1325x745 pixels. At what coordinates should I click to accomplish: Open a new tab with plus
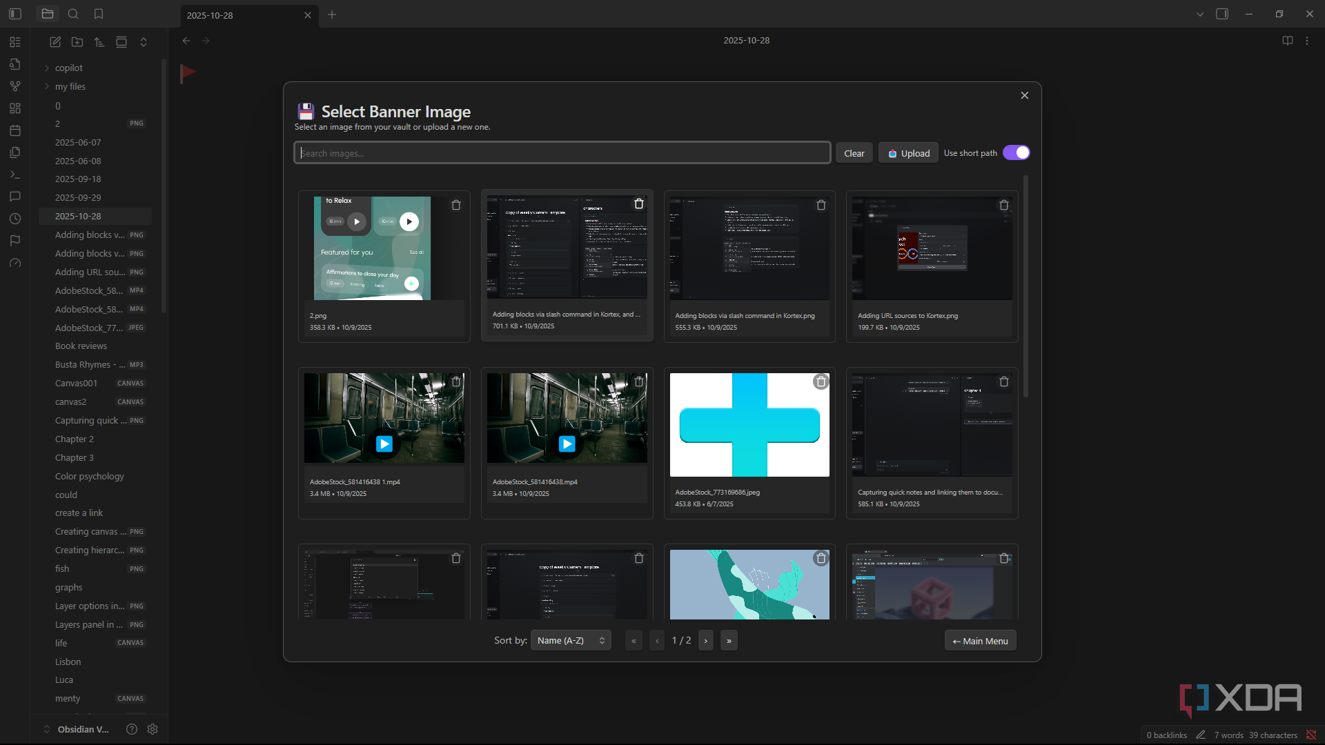pyautogui.click(x=332, y=14)
